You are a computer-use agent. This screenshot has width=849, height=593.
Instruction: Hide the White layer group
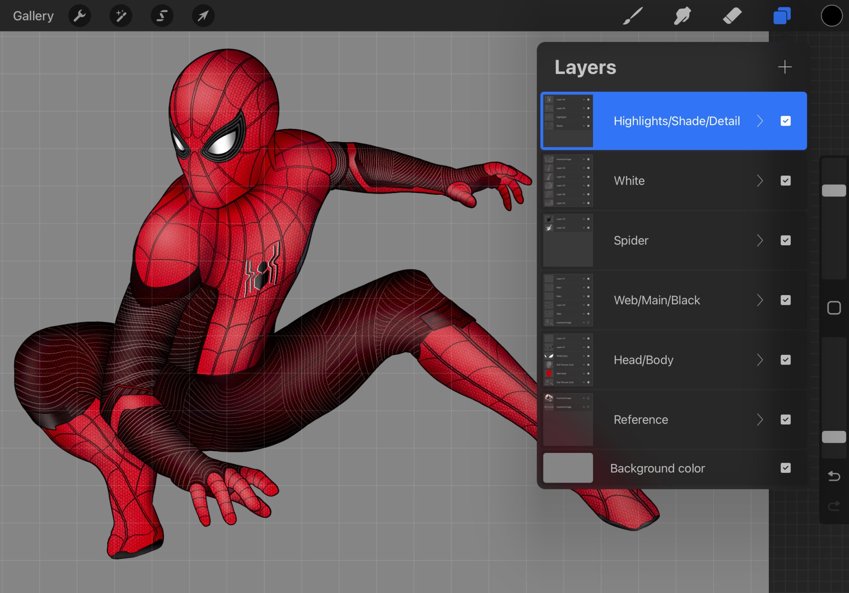pos(785,181)
